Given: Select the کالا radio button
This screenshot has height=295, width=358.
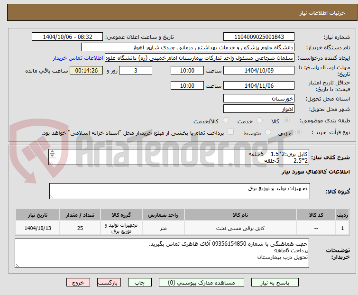Looking at the screenshot, I should [286, 120].
